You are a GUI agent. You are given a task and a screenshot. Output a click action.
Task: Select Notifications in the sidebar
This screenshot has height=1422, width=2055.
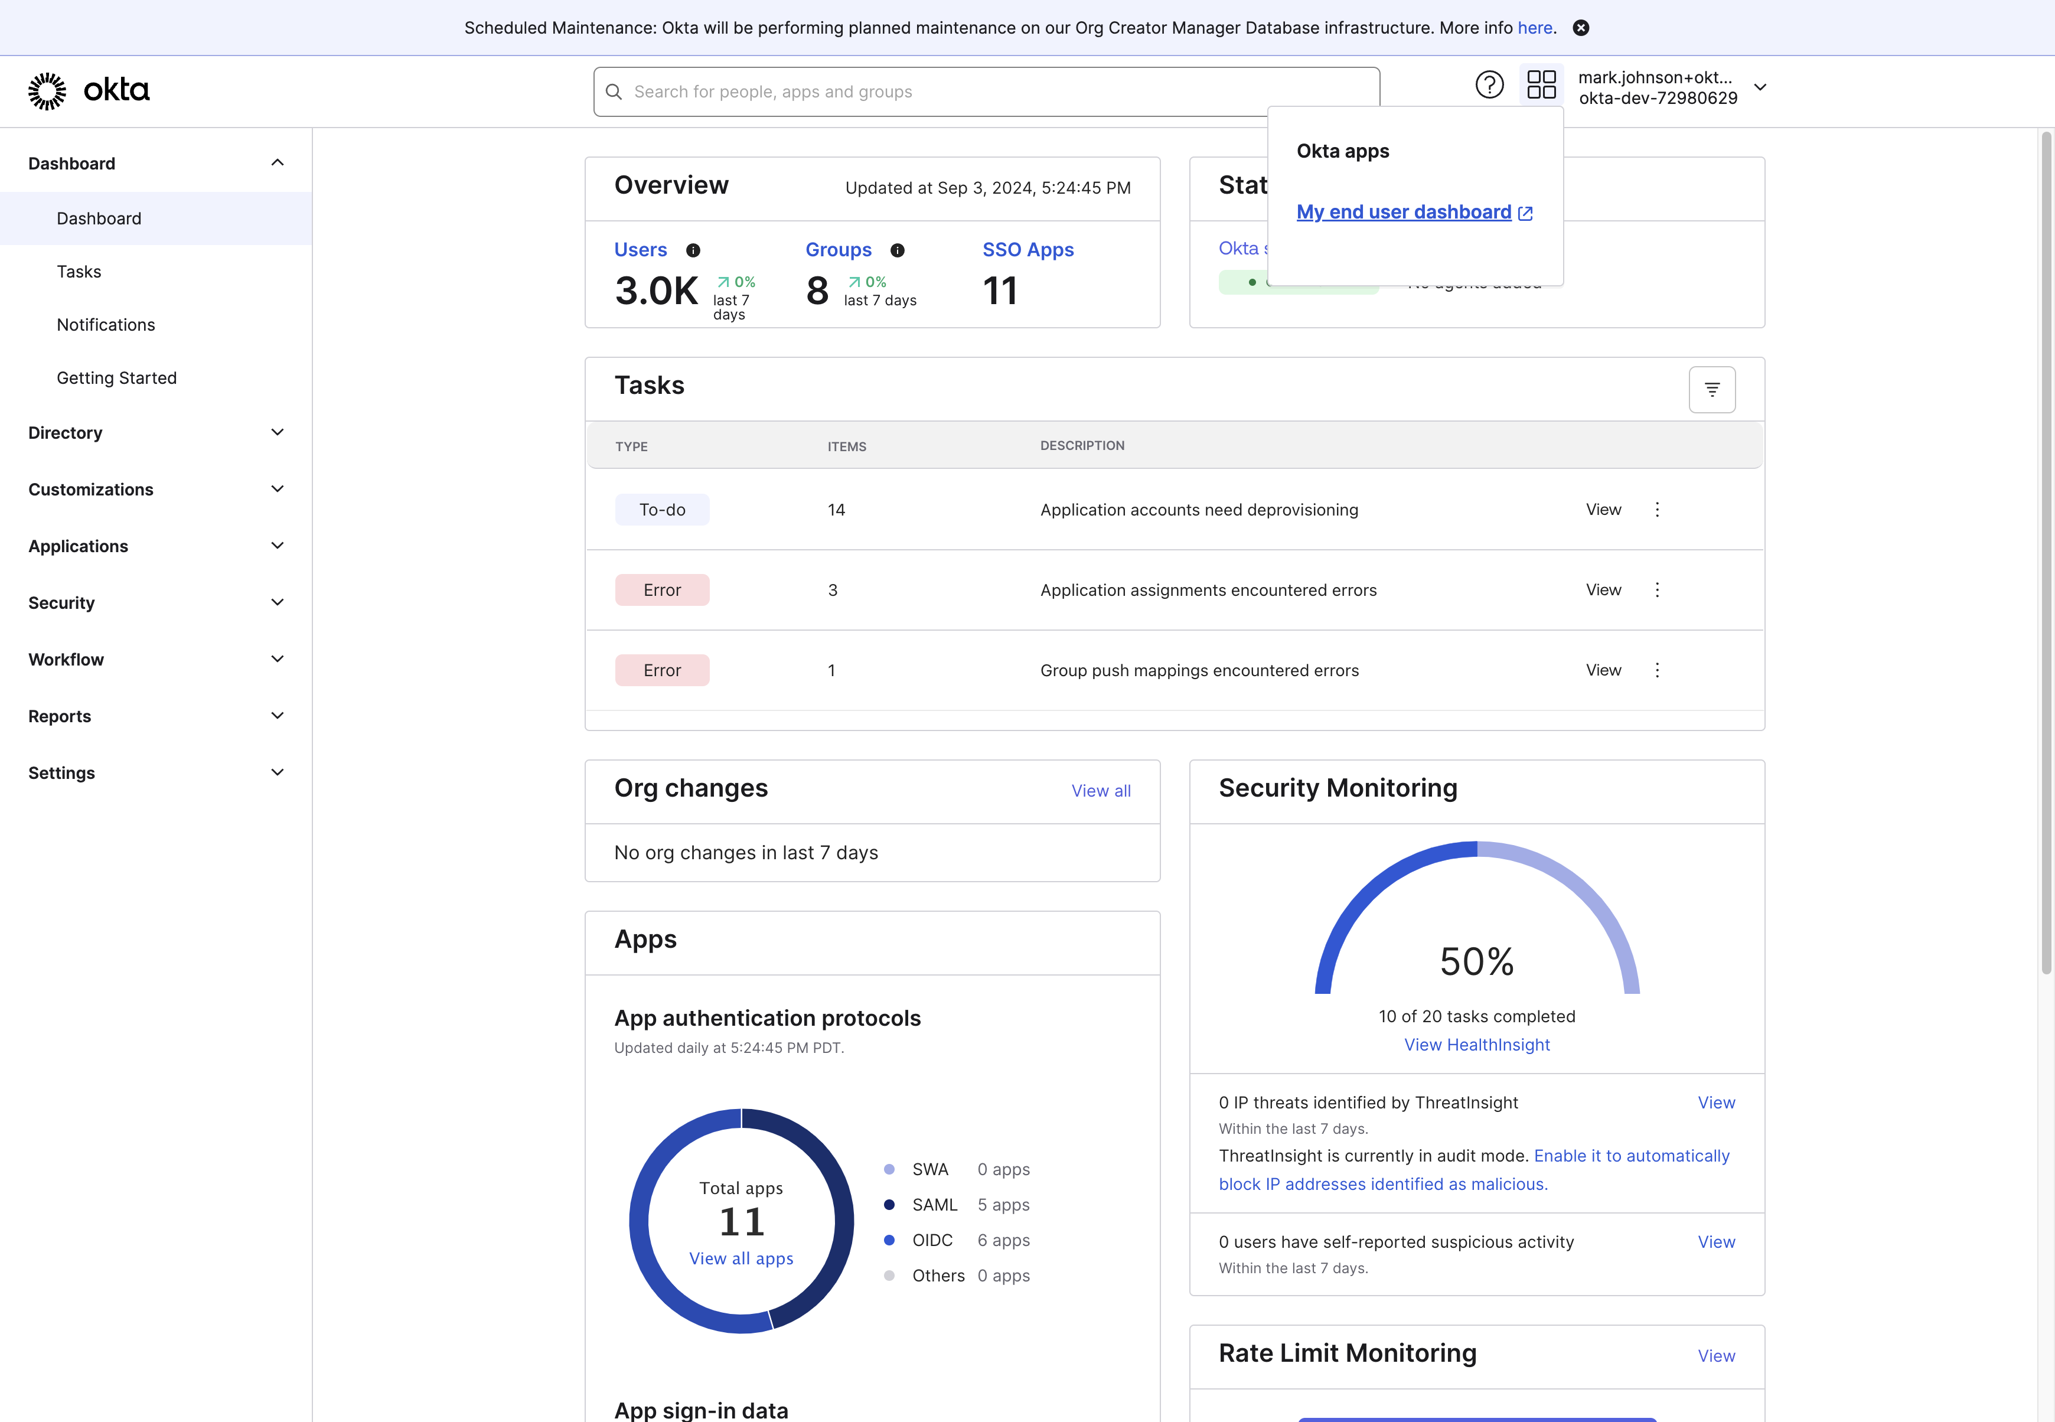[156, 325]
